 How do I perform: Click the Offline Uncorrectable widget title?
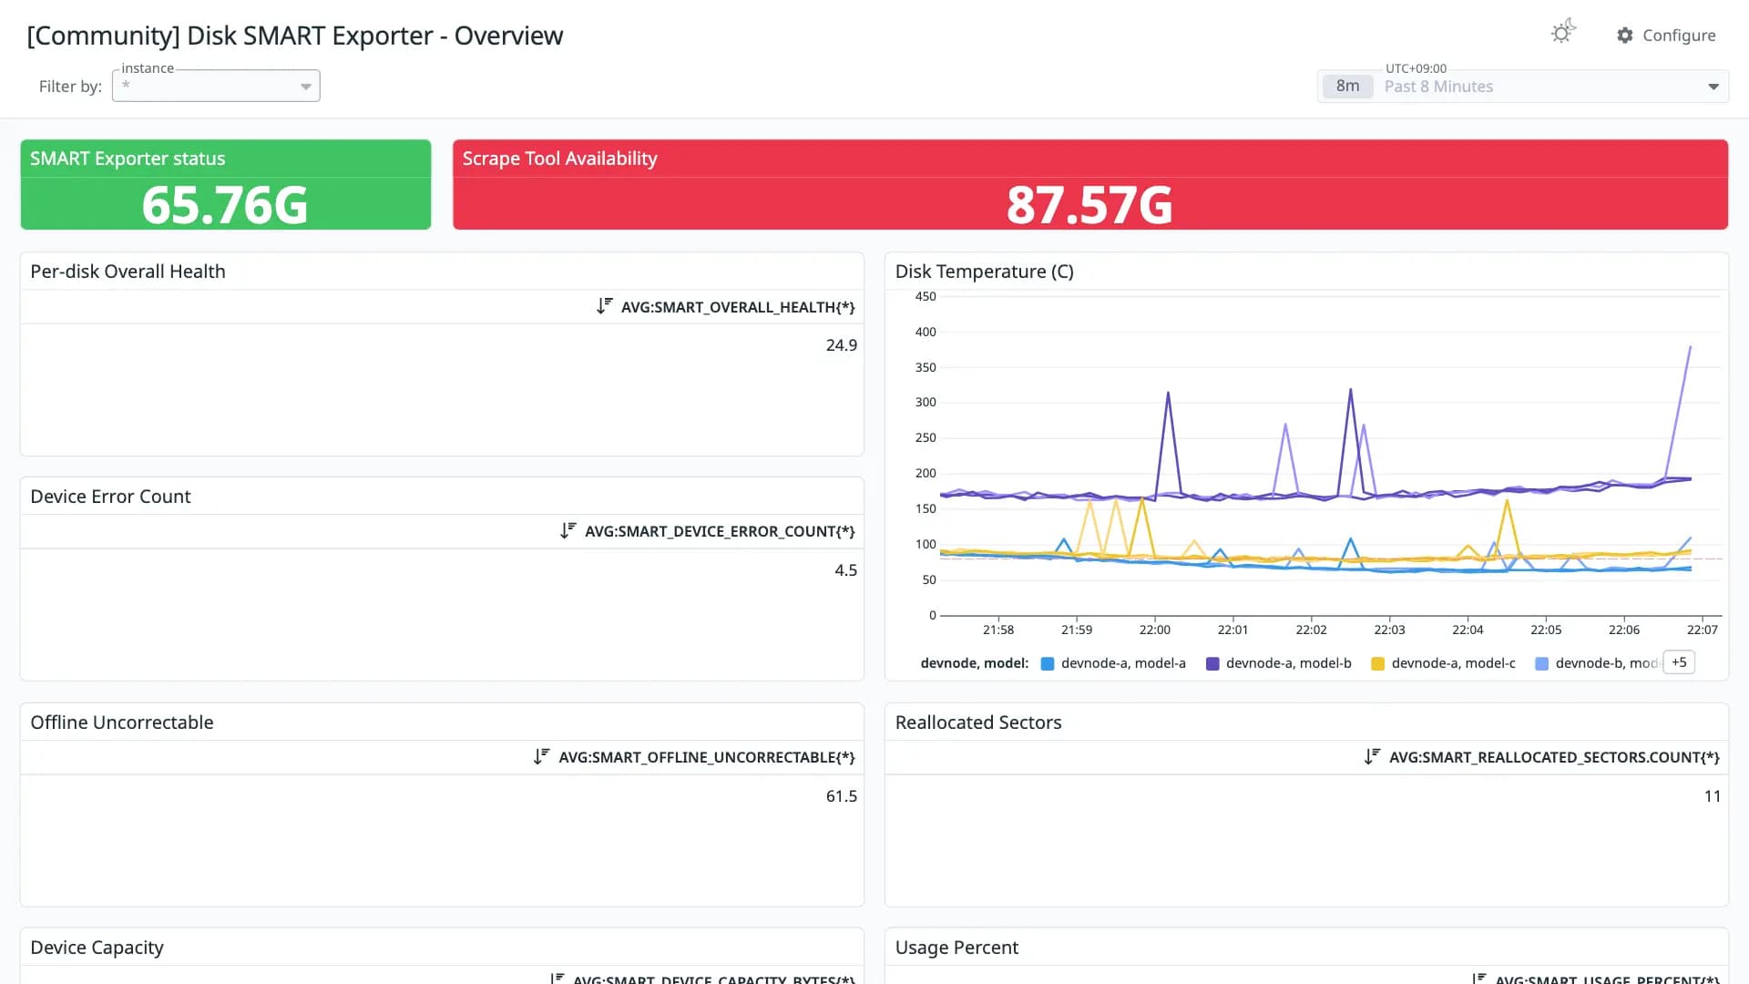tap(122, 723)
